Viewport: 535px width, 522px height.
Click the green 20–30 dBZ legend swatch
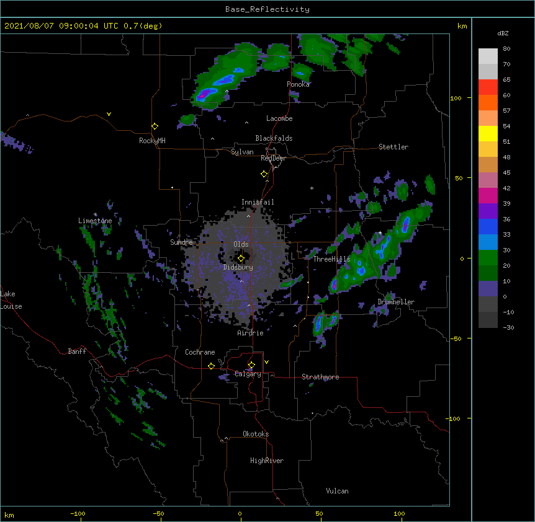[x=488, y=258]
